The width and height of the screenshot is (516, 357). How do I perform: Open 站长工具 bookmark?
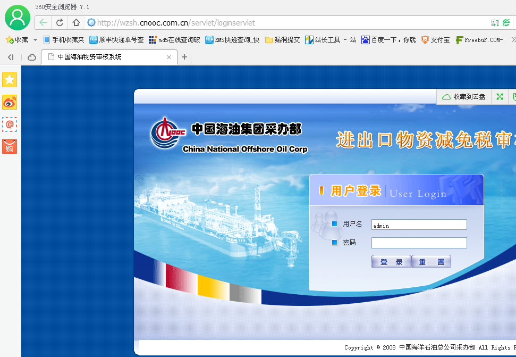331,40
